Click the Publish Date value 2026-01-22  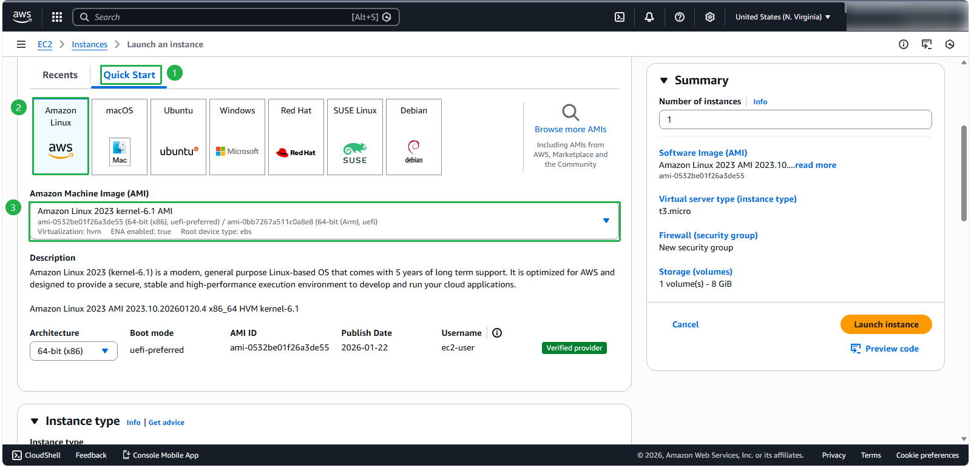[364, 347]
